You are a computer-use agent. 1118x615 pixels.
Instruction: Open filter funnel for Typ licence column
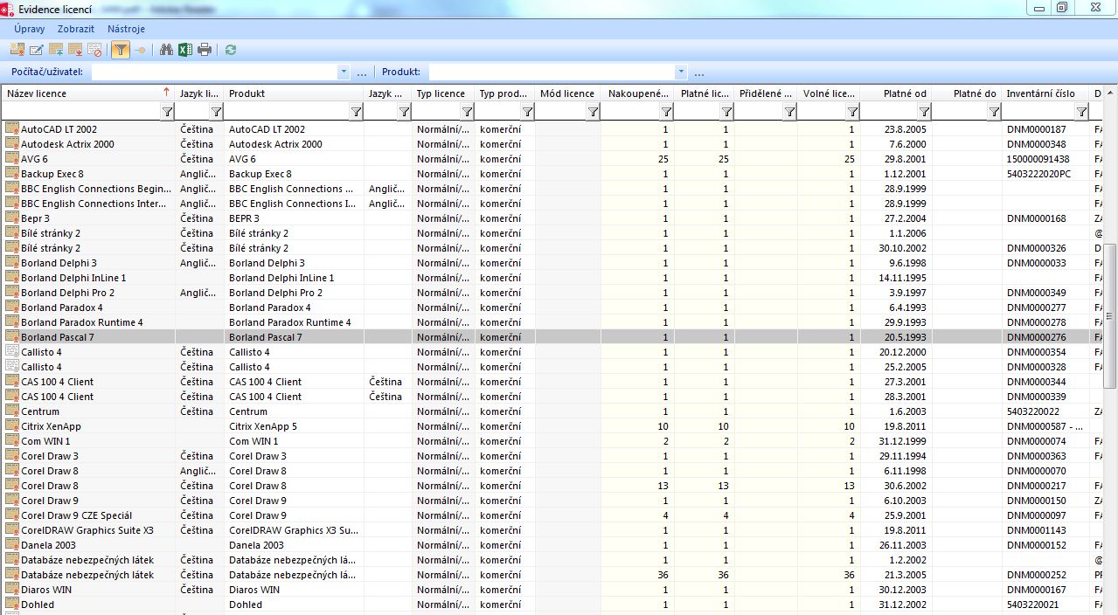pos(468,111)
